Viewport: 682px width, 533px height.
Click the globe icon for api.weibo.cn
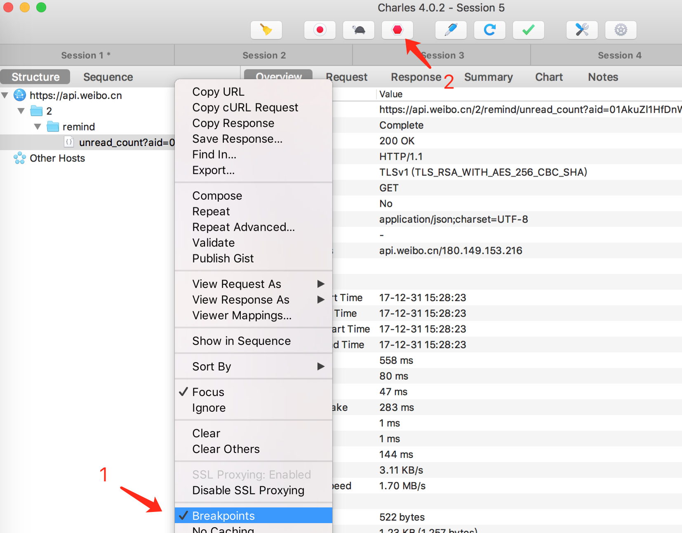pyautogui.click(x=20, y=95)
